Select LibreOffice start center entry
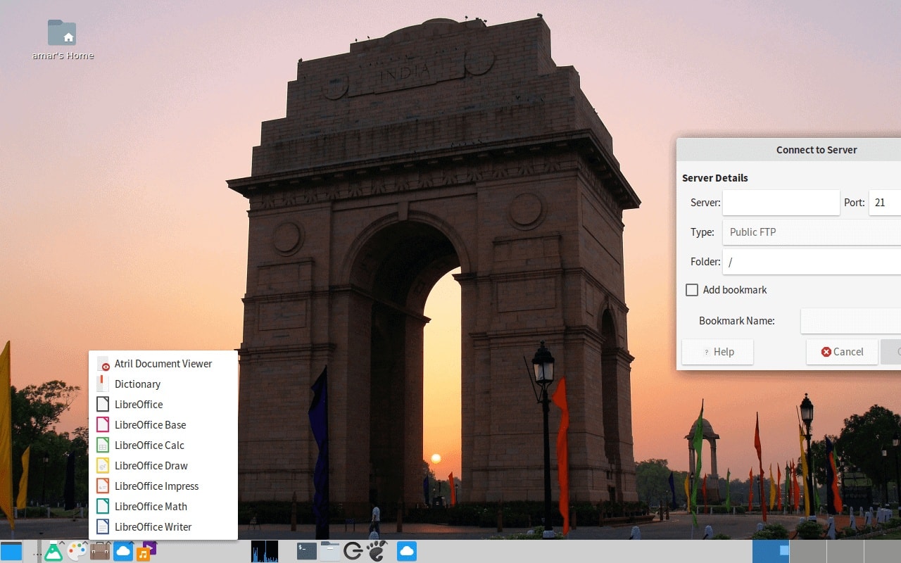 click(163, 405)
